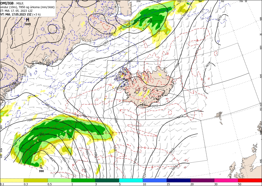
Task: Pick the pink 30 mm legend swatch
Action: 226,180
